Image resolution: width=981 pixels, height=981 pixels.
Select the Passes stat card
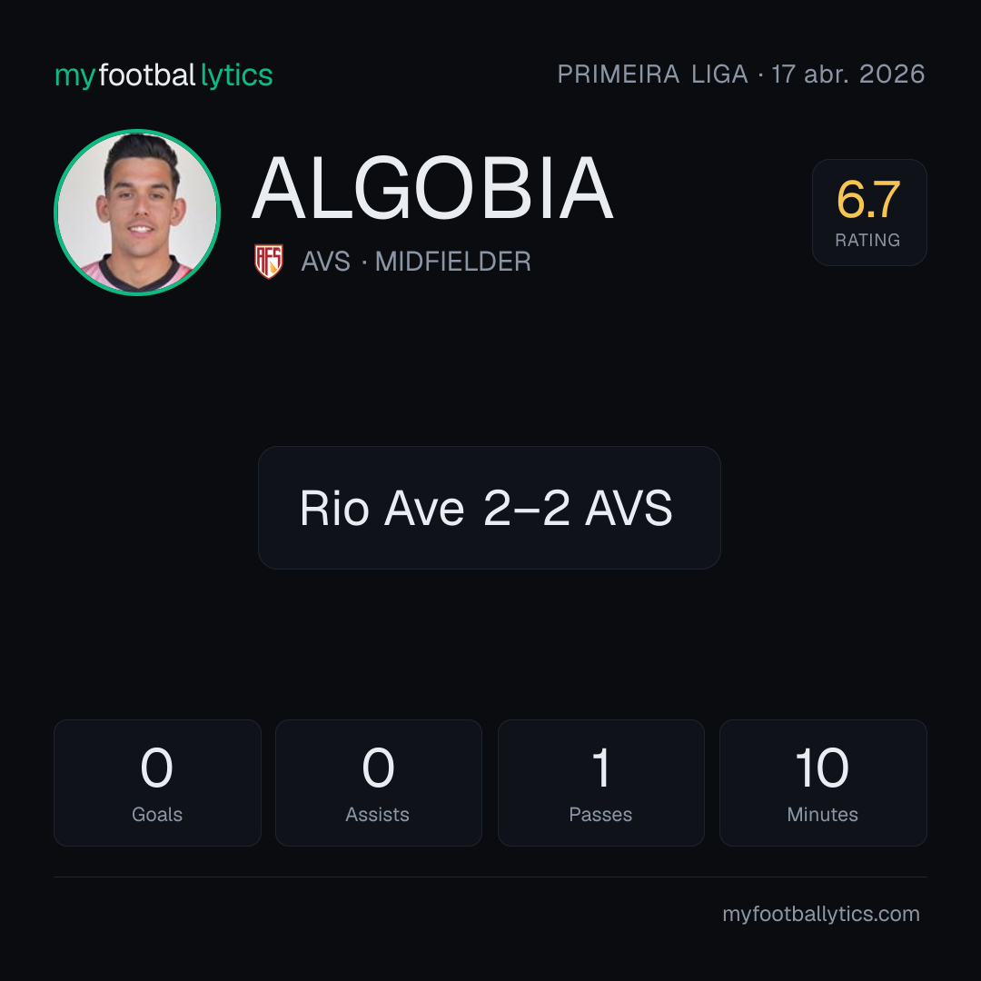pyautogui.click(x=600, y=783)
